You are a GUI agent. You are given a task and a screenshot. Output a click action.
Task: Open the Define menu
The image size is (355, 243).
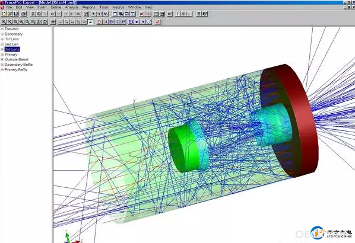tap(56, 7)
